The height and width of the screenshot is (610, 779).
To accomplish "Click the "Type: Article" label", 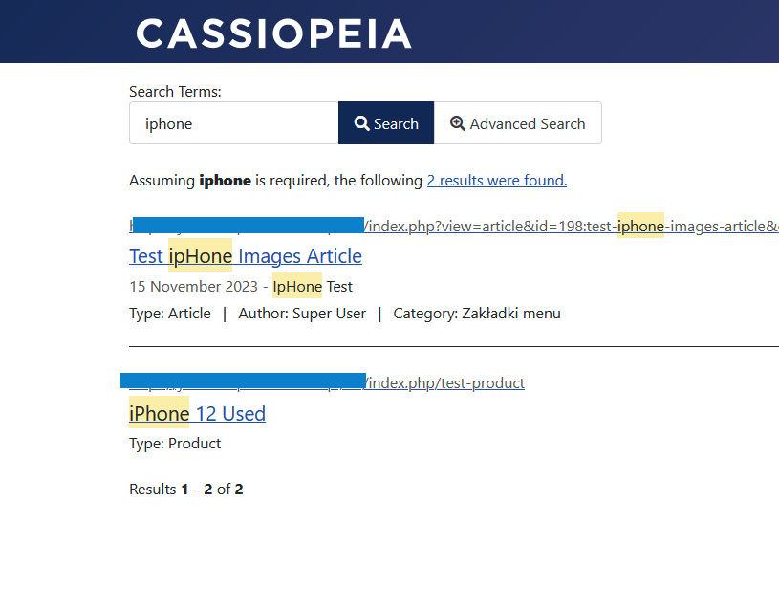I will pyautogui.click(x=169, y=313).
